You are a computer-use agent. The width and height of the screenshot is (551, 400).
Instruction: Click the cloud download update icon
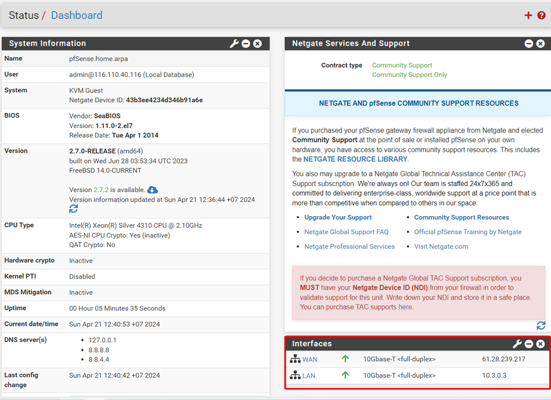(x=153, y=190)
